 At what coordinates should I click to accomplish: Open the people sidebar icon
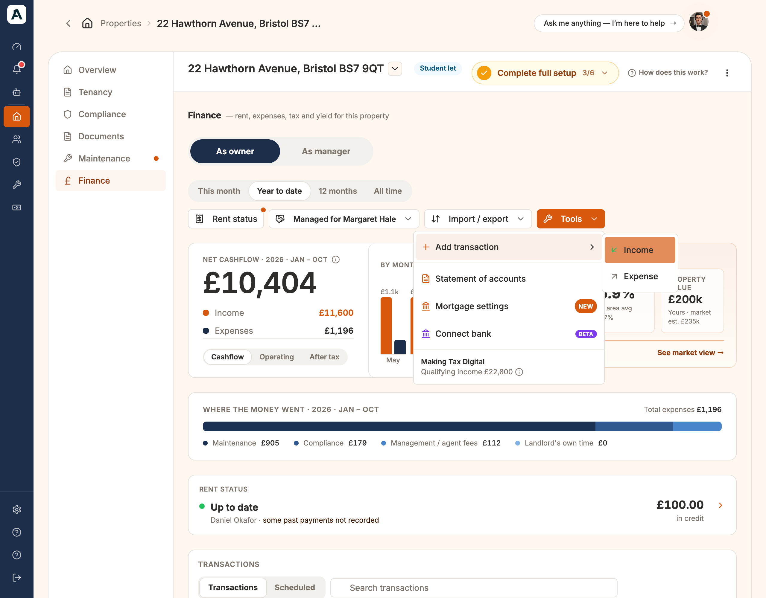click(16, 140)
